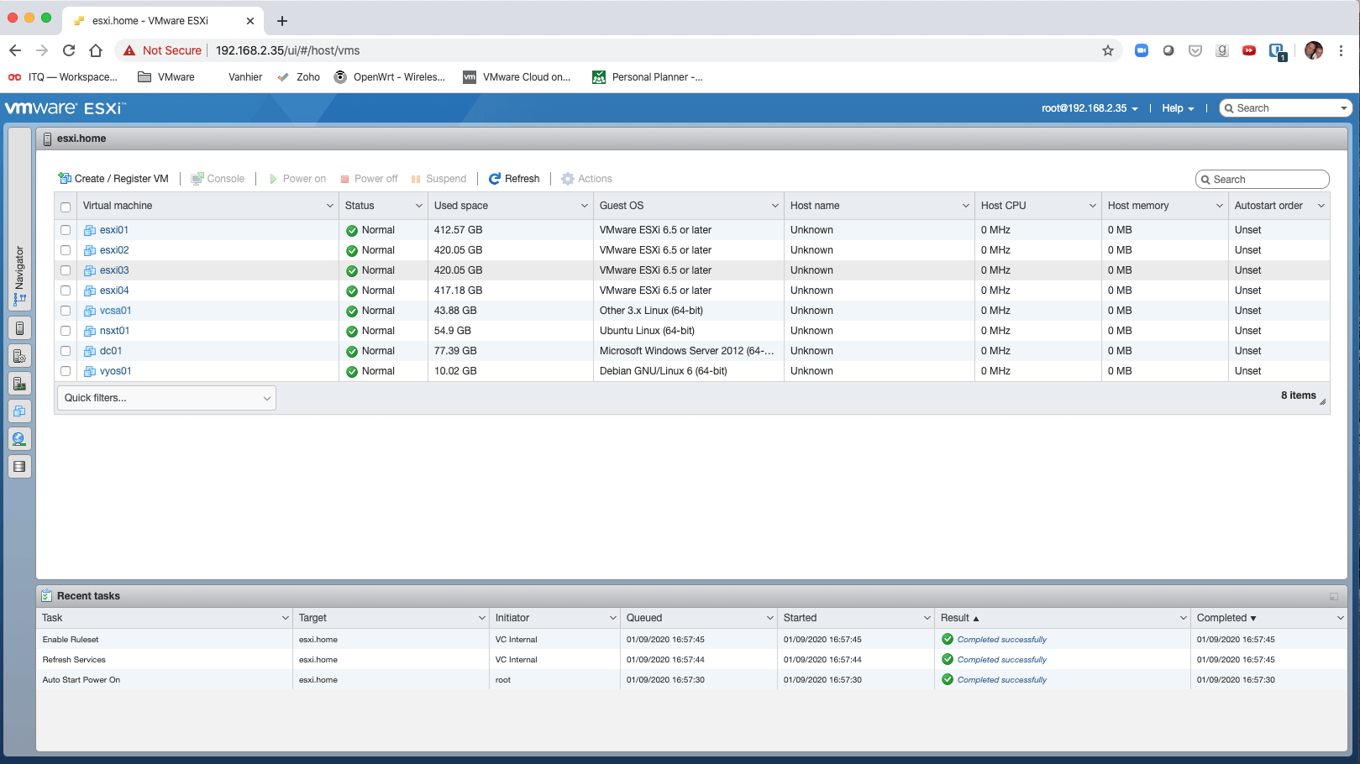Image resolution: width=1360 pixels, height=764 pixels.
Task: Open VM Console from toolbar
Action: pos(218,179)
